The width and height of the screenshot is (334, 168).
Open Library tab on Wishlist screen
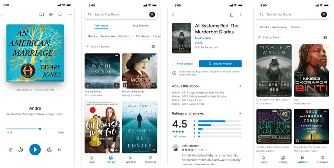(x=283, y=159)
